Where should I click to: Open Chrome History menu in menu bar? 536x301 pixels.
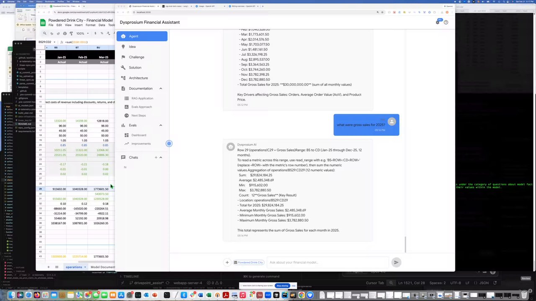(x=39, y=2)
